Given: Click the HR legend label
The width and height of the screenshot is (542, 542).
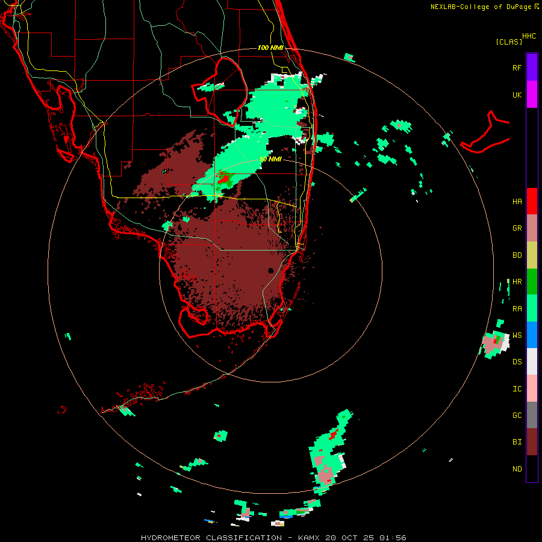Looking at the screenshot, I should [517, 282].
